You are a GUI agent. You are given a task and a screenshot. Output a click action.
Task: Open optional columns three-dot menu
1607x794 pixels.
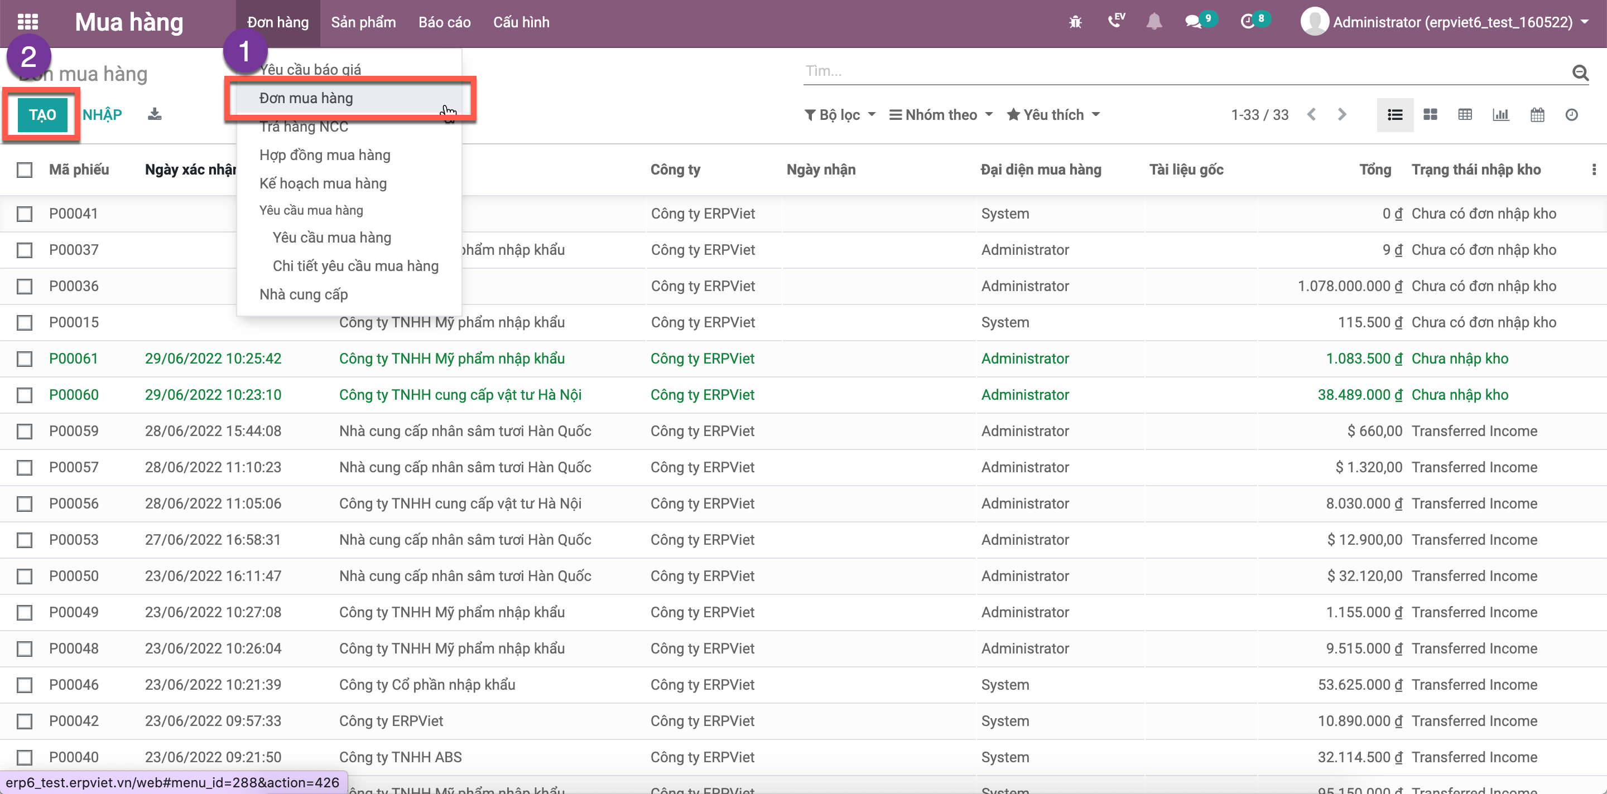tap(1593, 170)
